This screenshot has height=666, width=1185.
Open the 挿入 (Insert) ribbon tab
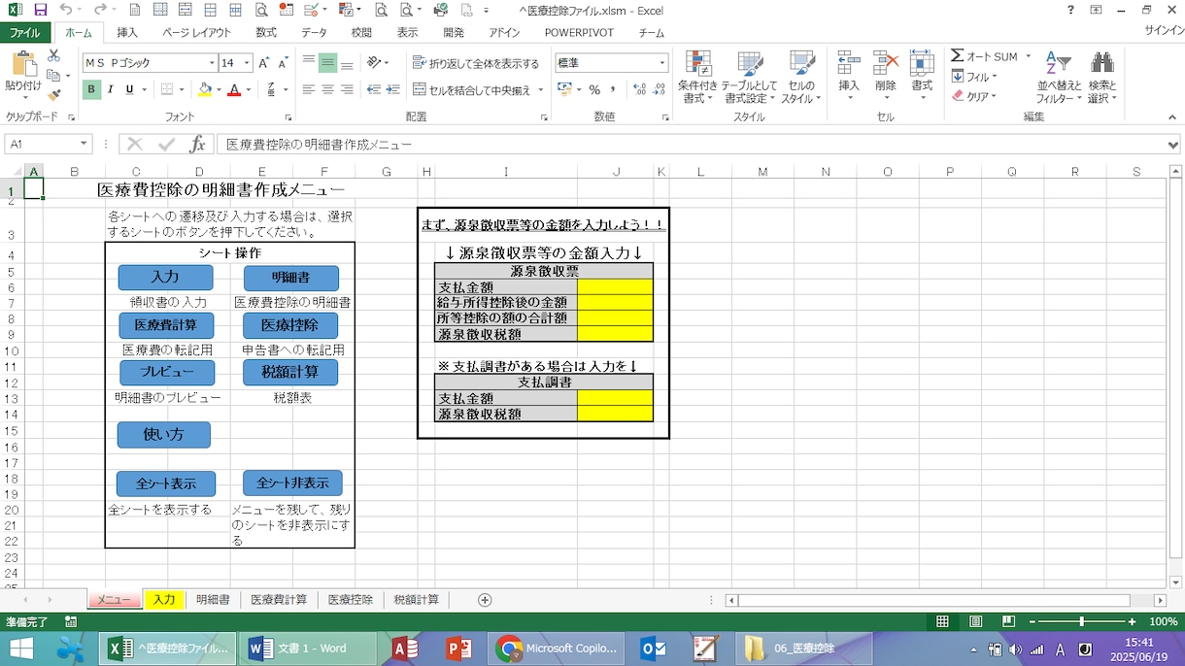click(x=127, y=32)
